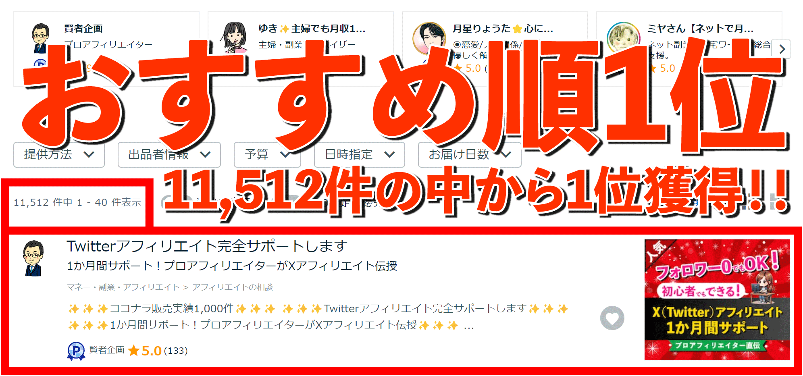
Task: Advance the seller carousel with the right arrow
Action: point(782,49)
